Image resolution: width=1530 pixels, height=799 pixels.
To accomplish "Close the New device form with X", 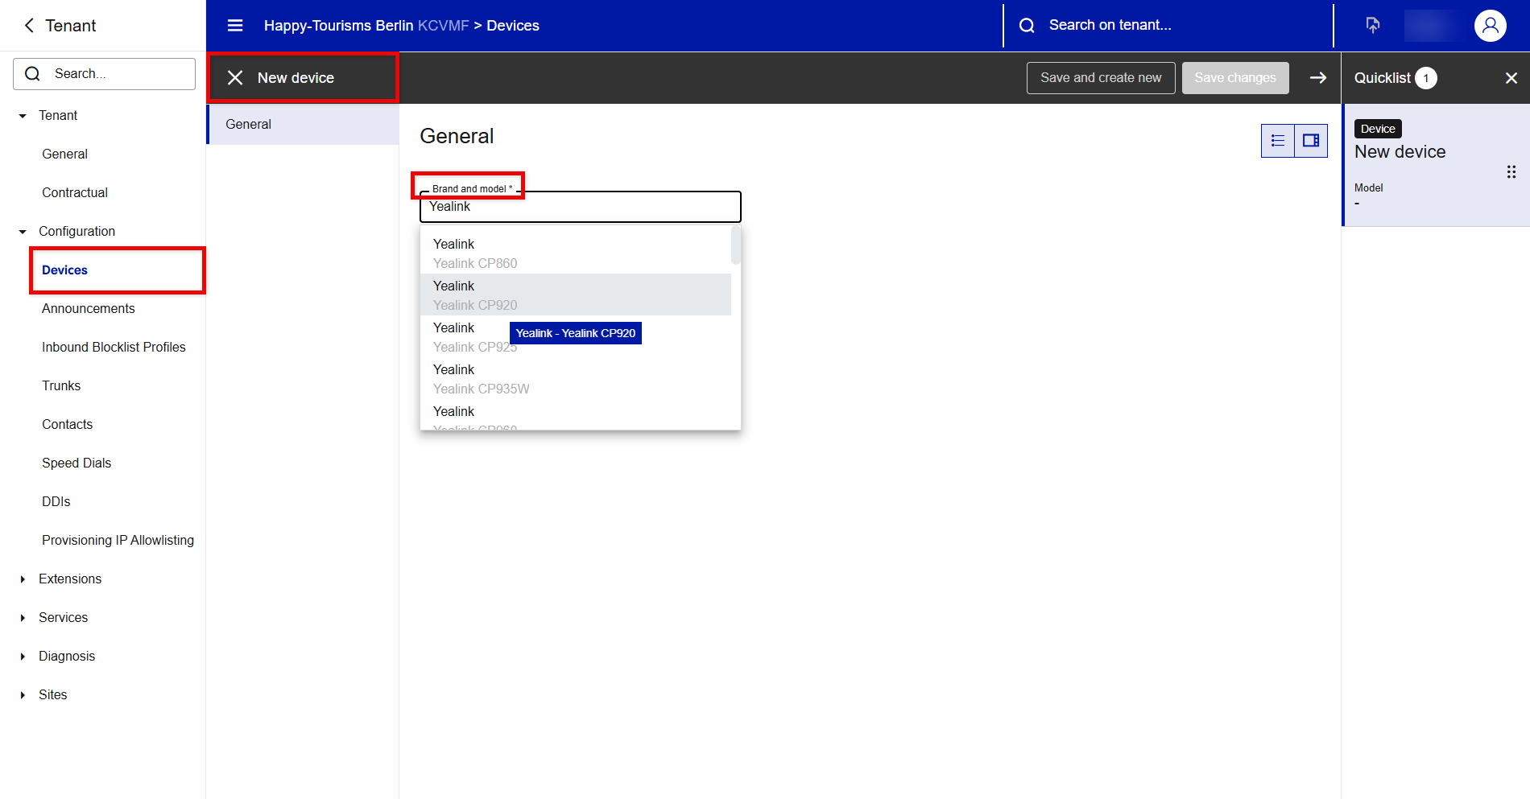I will tap(235, 78).
